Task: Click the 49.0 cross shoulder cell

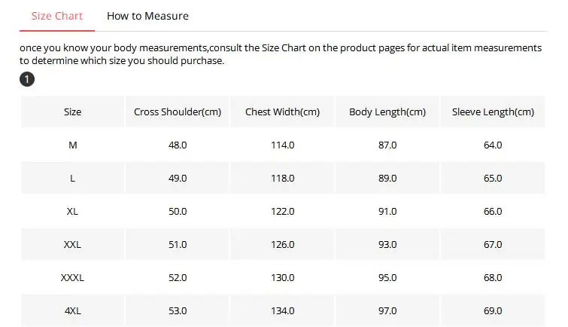Action: [178, 179]
